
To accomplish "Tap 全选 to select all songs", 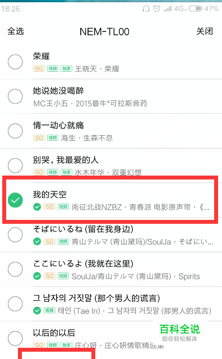I will click(x=16, y=31).
